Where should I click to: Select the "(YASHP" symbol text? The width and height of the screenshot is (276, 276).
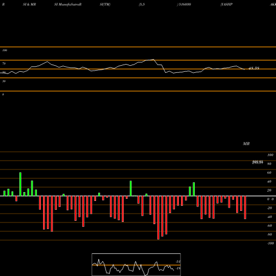(x=226, y=4)
